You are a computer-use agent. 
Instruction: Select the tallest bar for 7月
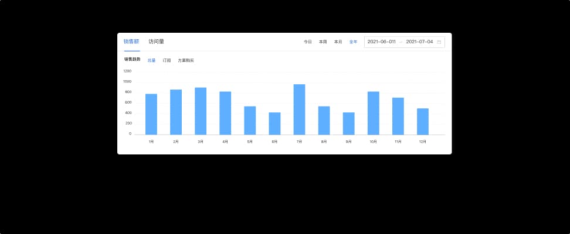click(x=299, y=109)
